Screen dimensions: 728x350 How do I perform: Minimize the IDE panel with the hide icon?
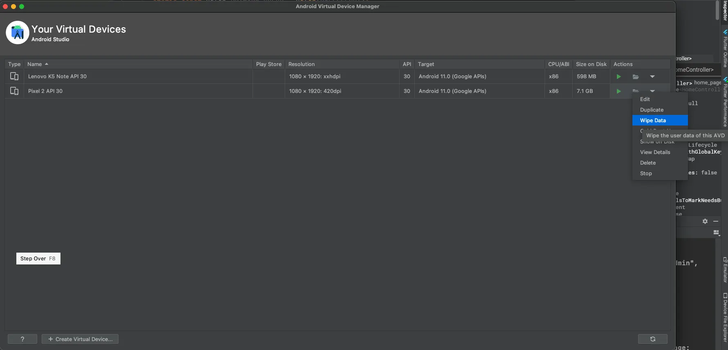click(x=716, y=221)
